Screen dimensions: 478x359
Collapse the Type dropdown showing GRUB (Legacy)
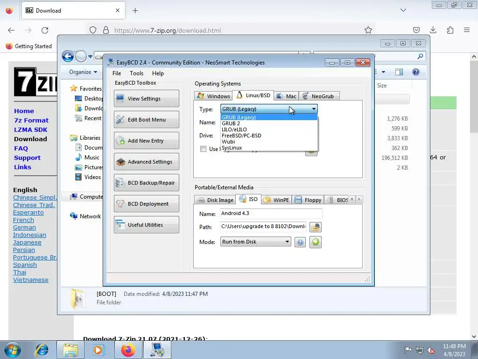269,109
